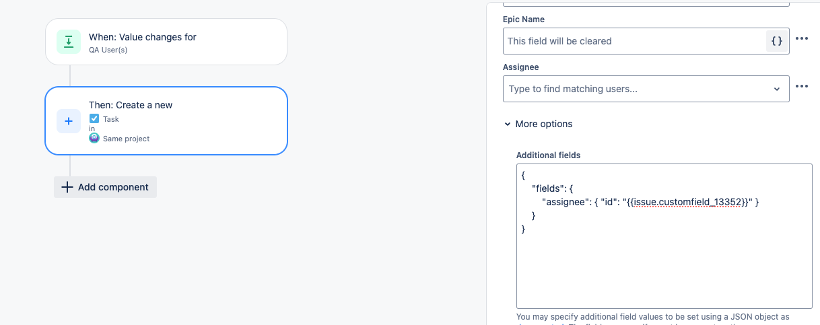The width and height of the screenshot is (820, 325).
Task: Click the plus icon on Add component
Action: click(67, 187)
